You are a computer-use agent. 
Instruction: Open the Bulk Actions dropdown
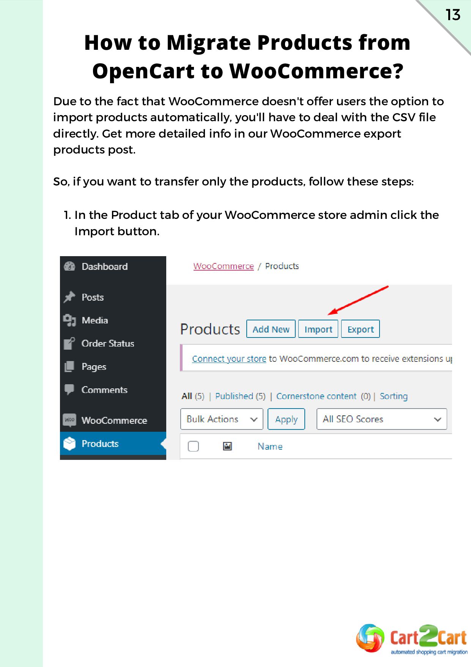(222, 419)
